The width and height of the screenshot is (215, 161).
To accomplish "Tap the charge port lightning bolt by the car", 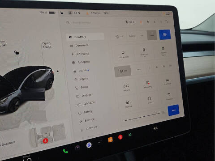I will click(58, 72).
